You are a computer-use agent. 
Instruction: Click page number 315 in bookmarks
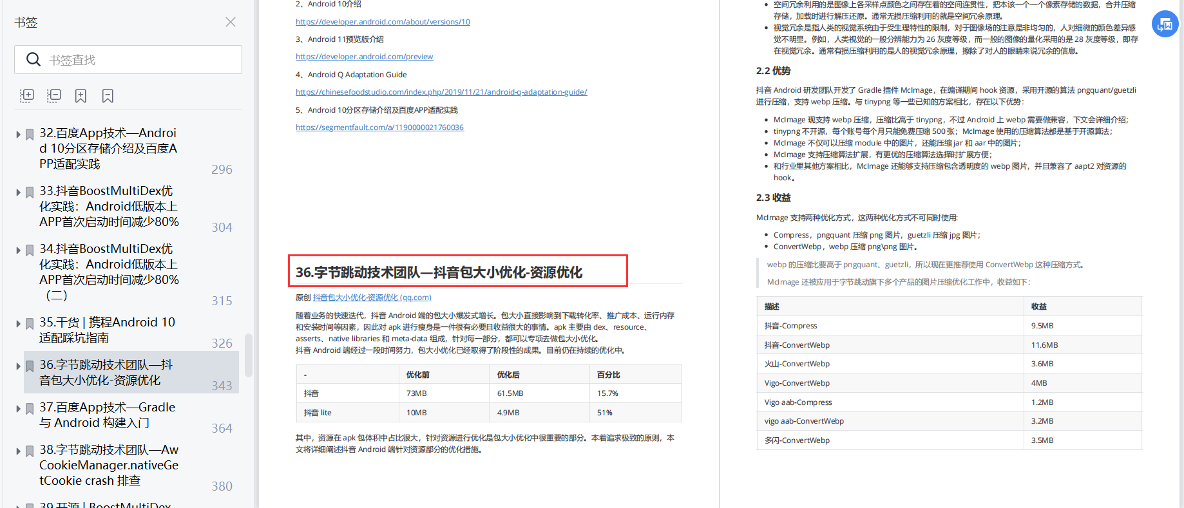pos(222,301)
